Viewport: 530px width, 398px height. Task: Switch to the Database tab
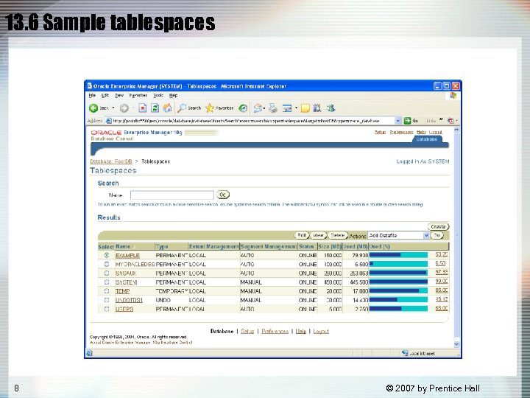pyautogui.click(x=426, y=139)
